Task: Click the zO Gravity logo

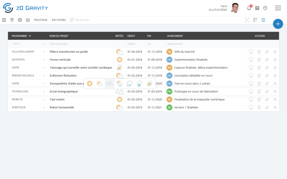Action: [x=25, y=8]
